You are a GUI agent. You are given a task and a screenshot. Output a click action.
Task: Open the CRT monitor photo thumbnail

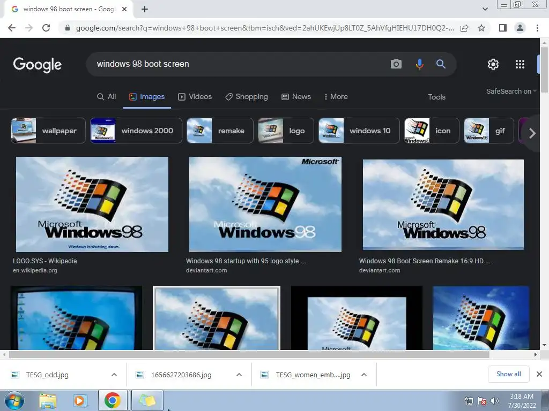click(x=76, y=318)
